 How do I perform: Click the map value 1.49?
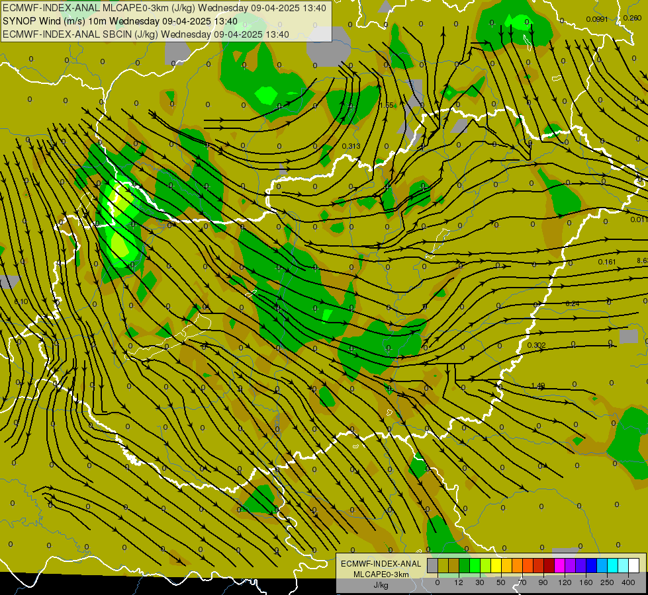point(537,385)
